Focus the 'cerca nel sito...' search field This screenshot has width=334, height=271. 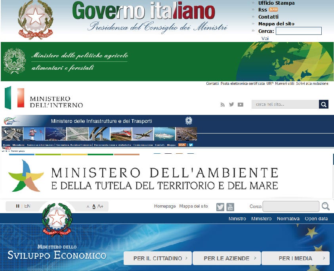pyautogui.click(x=285, y=104)
